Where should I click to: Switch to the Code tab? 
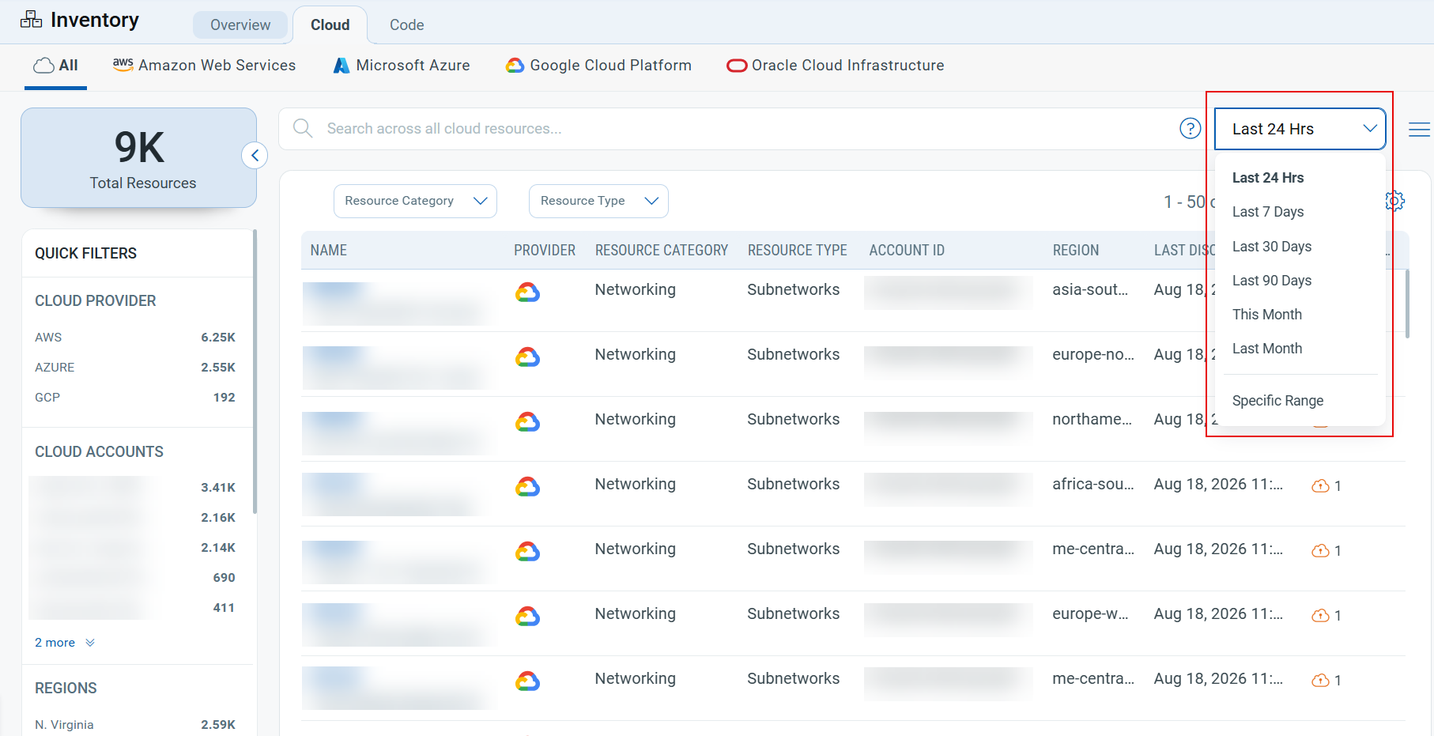[x=406, y=25]
